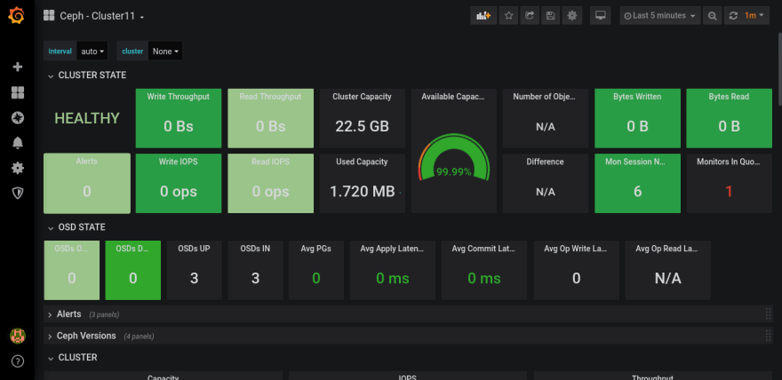Click the Read IOPS panel title

click(x=270, y=162)
